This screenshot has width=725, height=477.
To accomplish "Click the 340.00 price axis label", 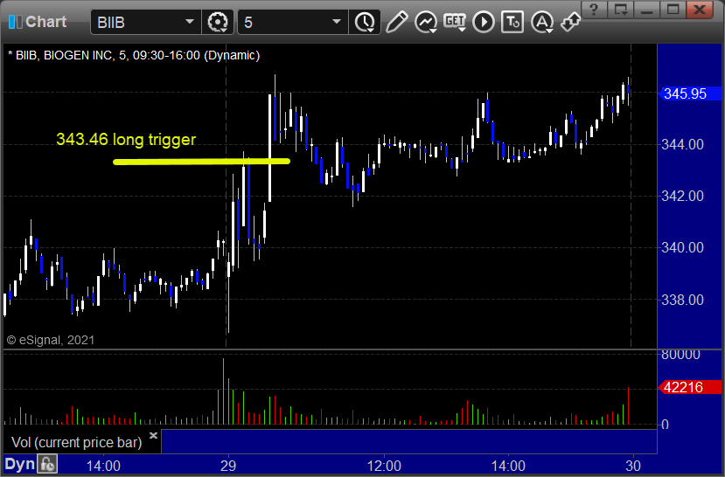I will tap(682, 247).
